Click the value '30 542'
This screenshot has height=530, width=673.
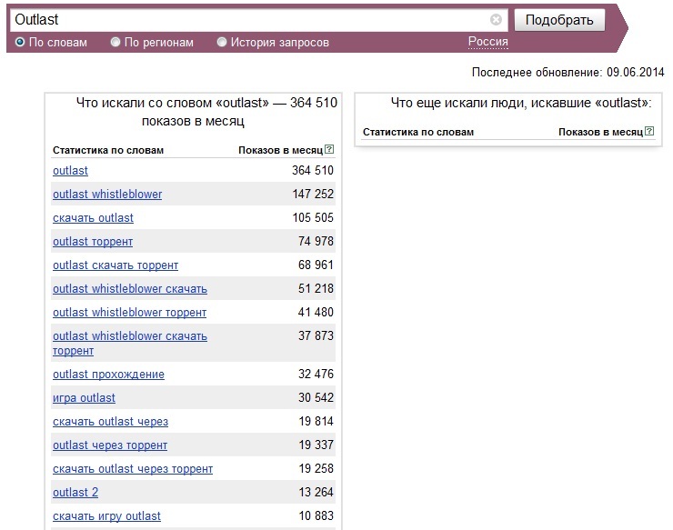coord(316,397)
